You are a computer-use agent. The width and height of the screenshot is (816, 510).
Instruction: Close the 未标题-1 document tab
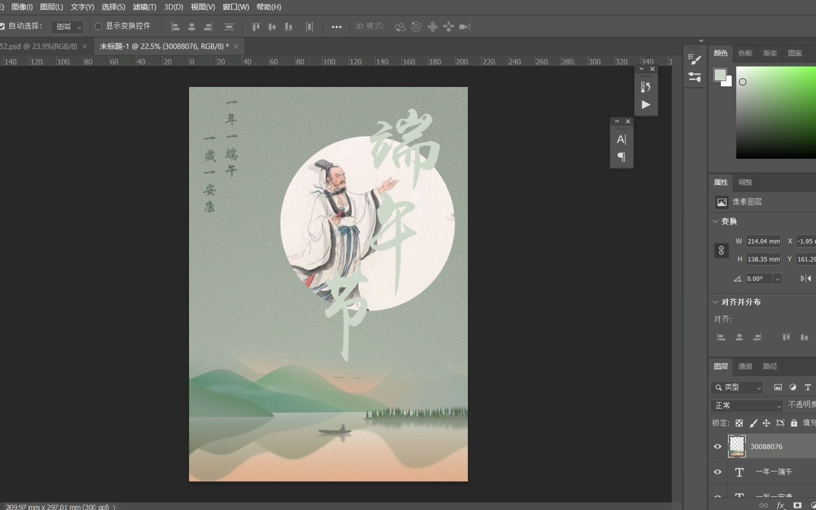pos(236,46)
